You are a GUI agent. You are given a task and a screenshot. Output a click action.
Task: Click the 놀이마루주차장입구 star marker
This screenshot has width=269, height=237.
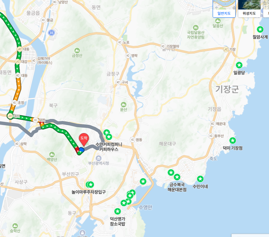(90, 185)
